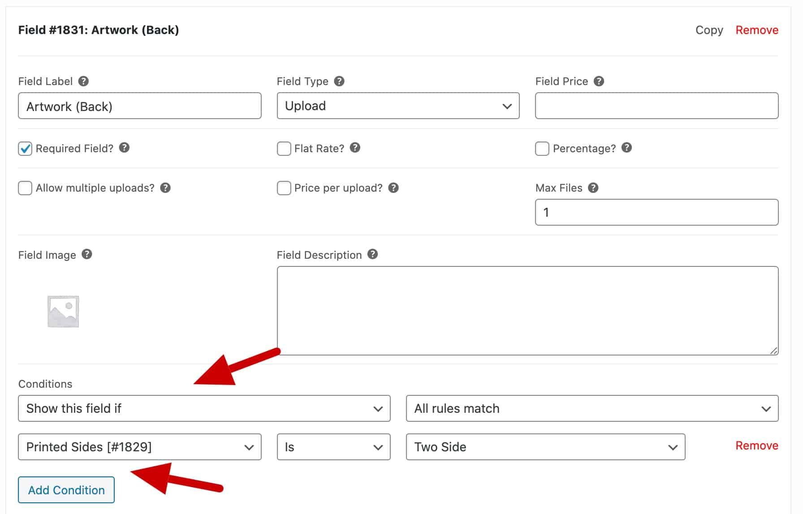Viewport: 803px width, 514px height.
Task: Click the Add Condition button
Action: pyautogui.click(x=66, y=490)
